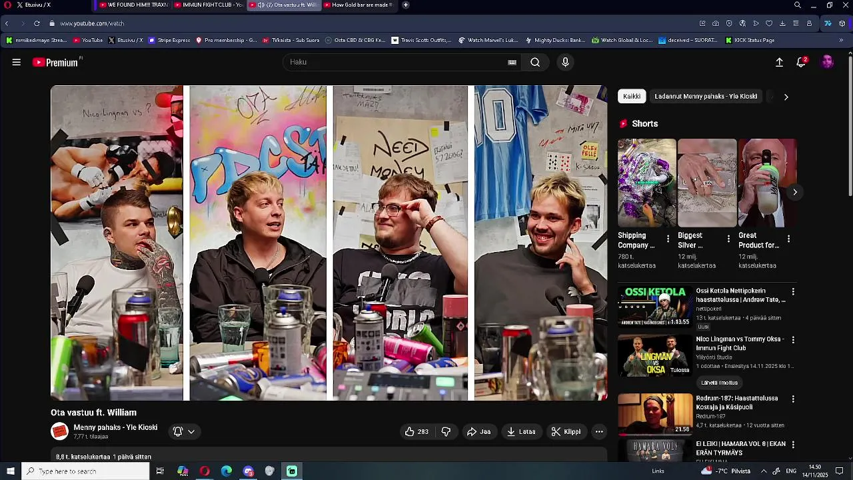Click the video player to pause

(329, 243)
